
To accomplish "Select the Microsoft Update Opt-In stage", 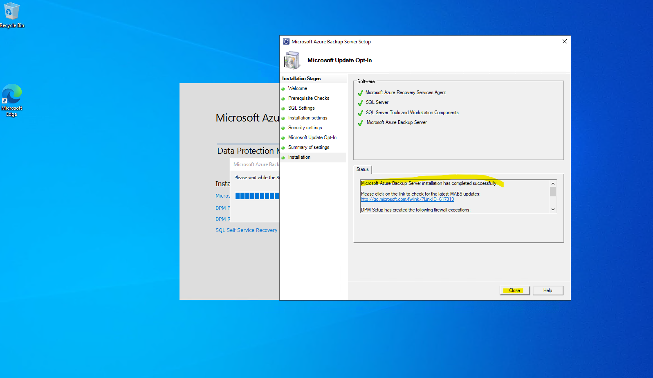I will point(312,137).
